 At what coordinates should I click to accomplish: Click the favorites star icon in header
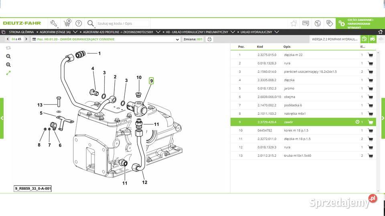click(x=294, y=23)
